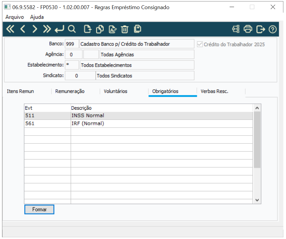
Task: Select IRF (Normal) description cell
Action: [161, 123]
